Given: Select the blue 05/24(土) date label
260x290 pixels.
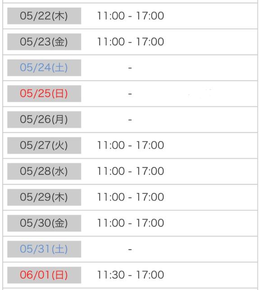Looking at the screenshot, I should coord(44,68).
